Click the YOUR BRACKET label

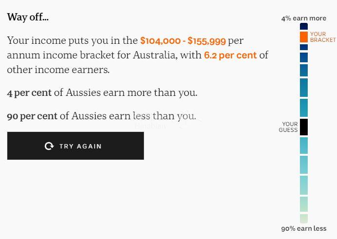[x=322, y=37]
